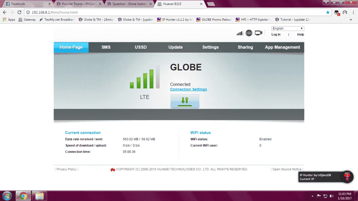Click the Log In link

[x=276, y=35]
